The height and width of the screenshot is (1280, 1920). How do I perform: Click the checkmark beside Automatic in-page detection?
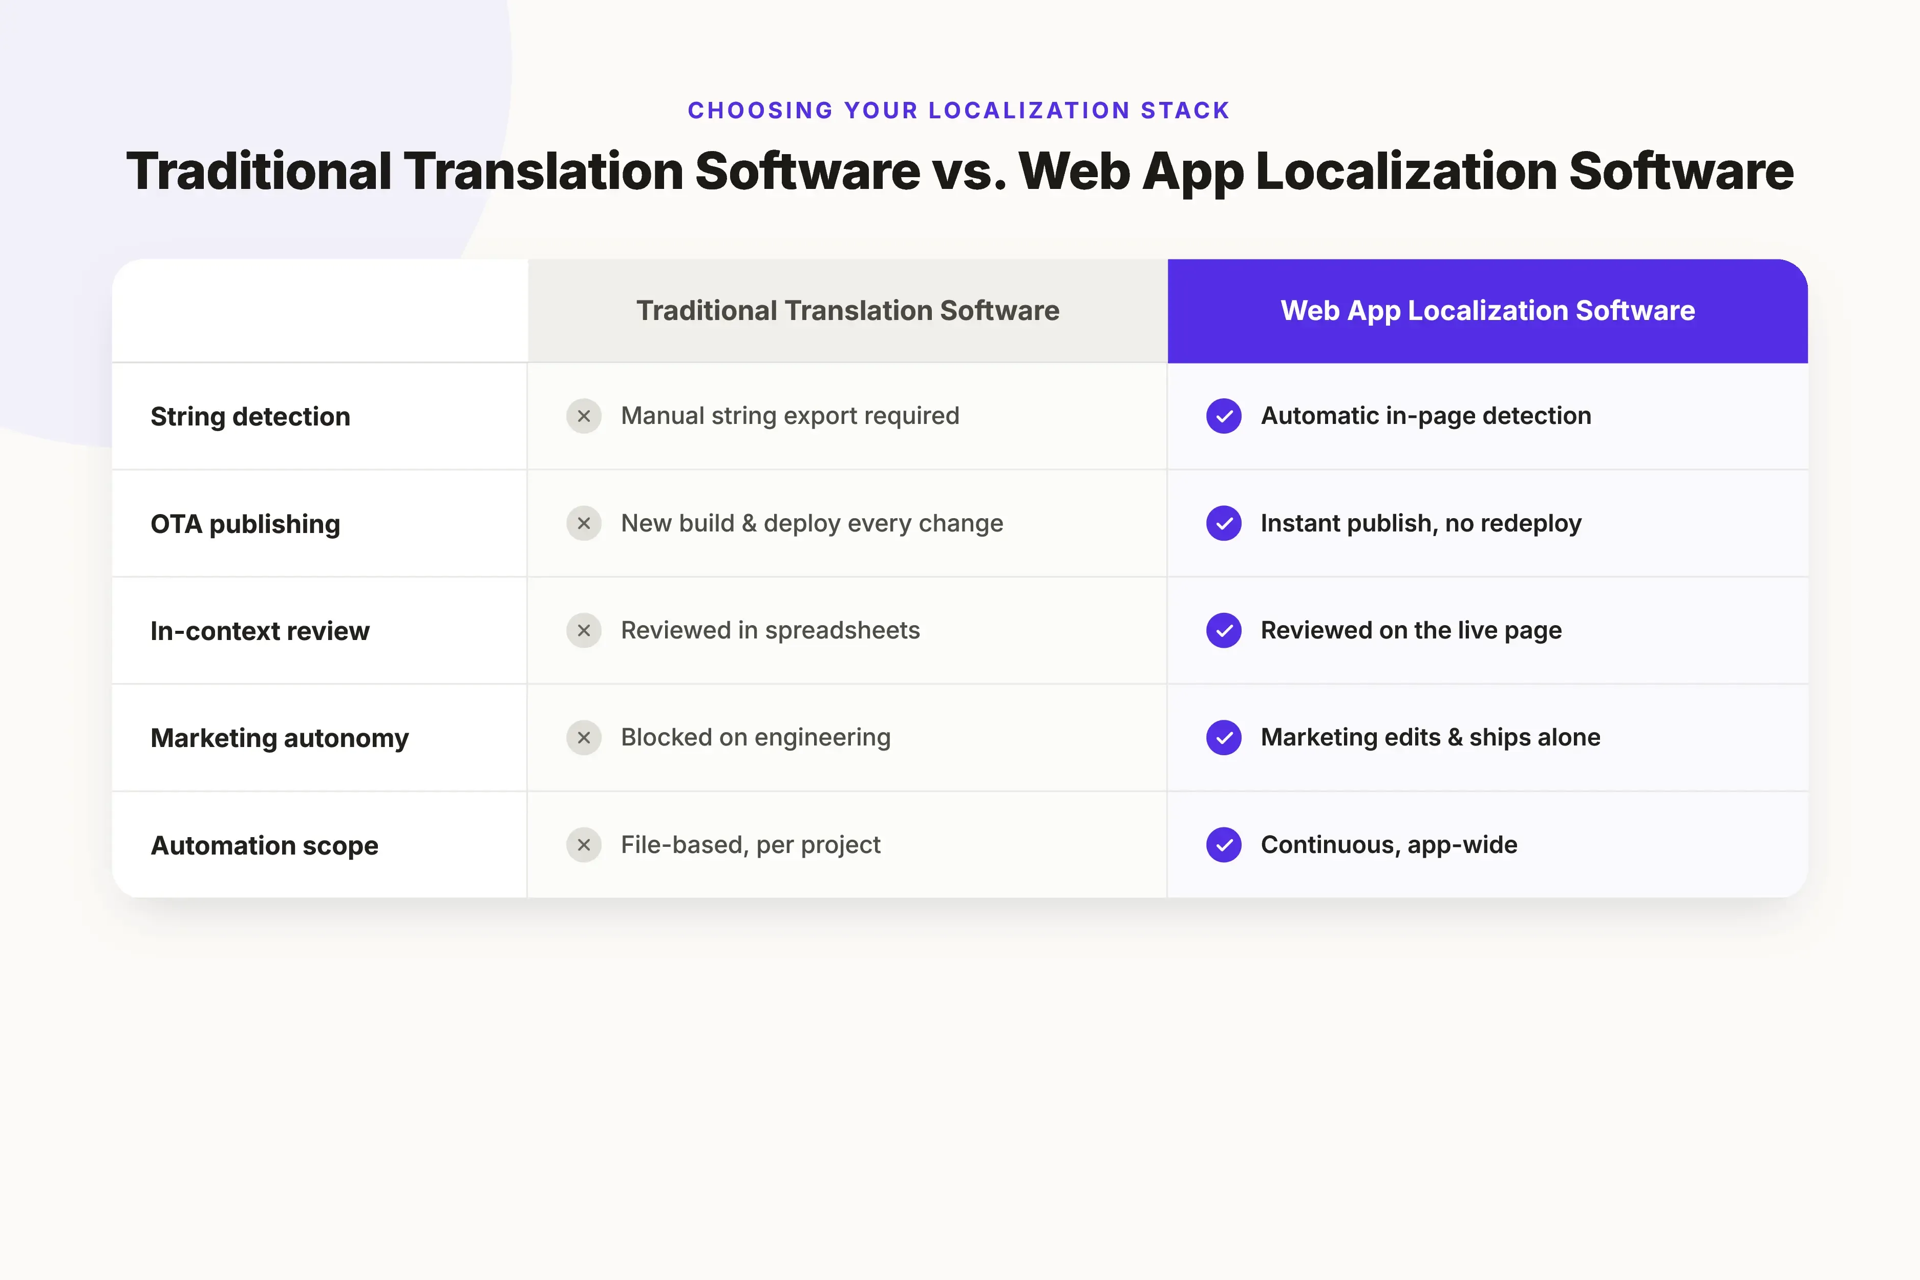tap(1224, 416)
